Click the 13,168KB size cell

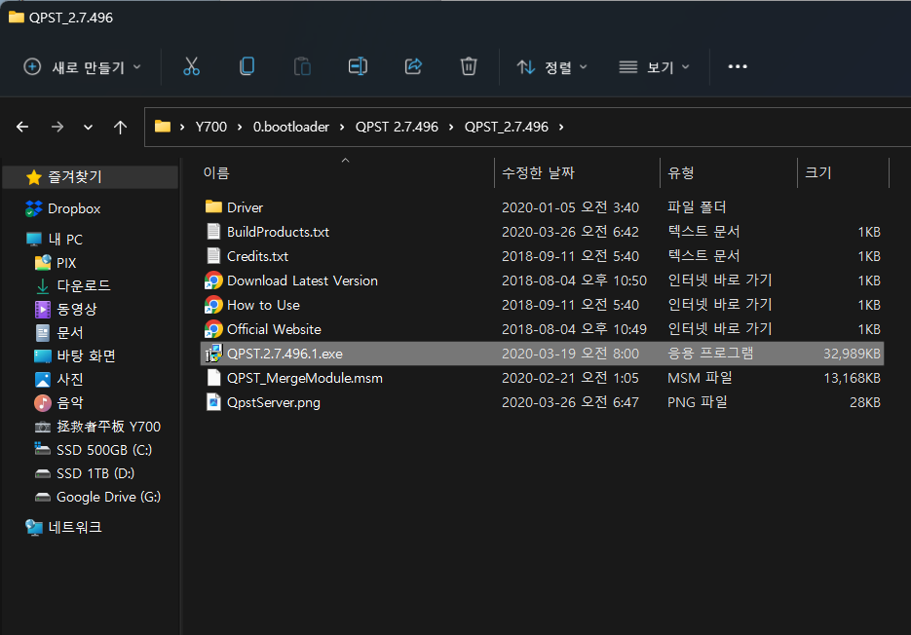pyautogui.click(x=852, y=378)
